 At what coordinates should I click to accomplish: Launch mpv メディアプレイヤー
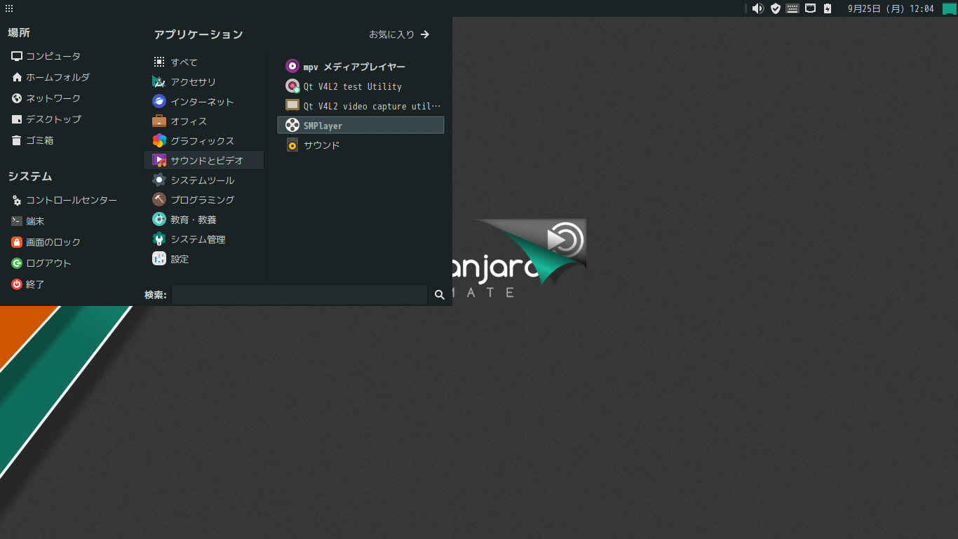[x=360, y=66]
